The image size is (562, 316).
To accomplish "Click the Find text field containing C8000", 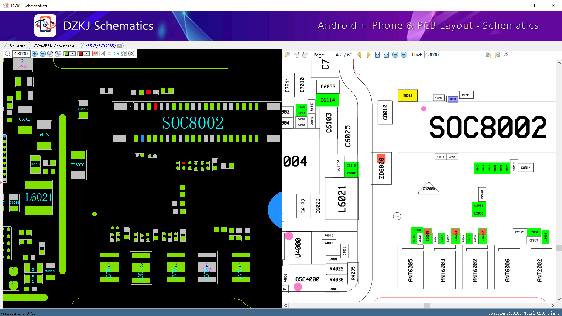I will 453,55.
